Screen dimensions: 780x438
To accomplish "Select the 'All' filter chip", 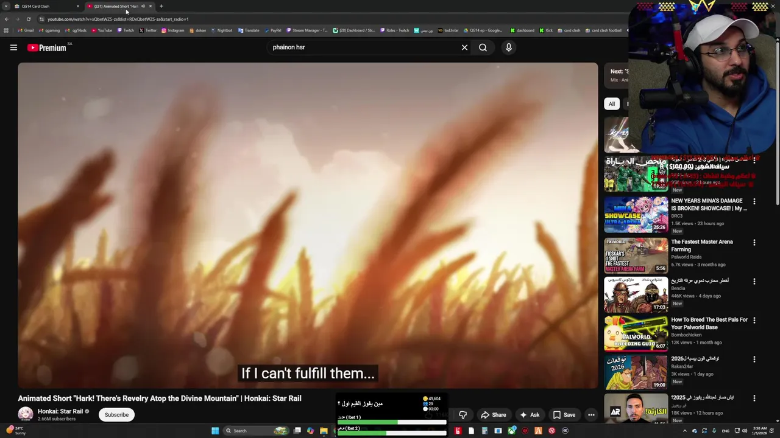I will coord(612,104).
